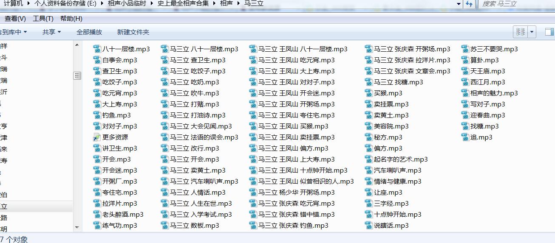The height and width of the screenshot is (243, 555).
Task: Click the mp3 icon of 马三立 张庆森 钓鱼.mp3
Action: (253, 225)
